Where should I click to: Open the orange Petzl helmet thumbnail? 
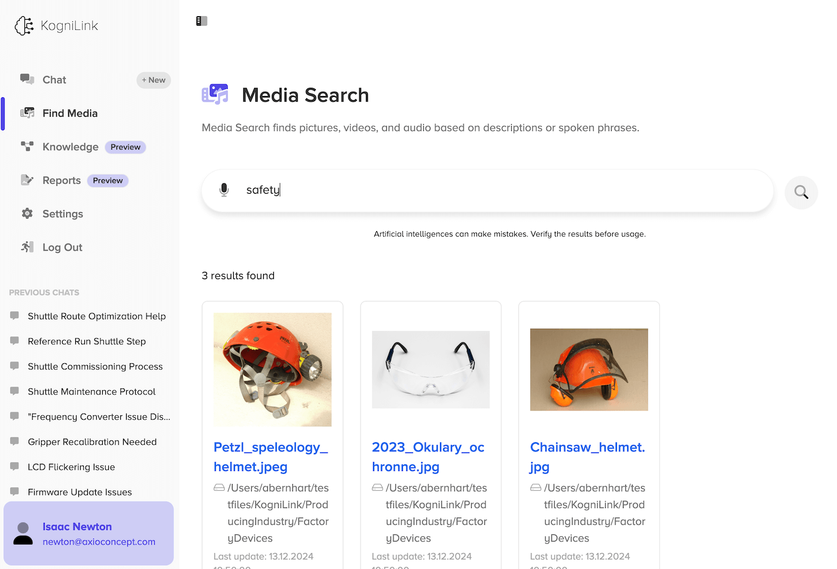[x=273, y=369]
